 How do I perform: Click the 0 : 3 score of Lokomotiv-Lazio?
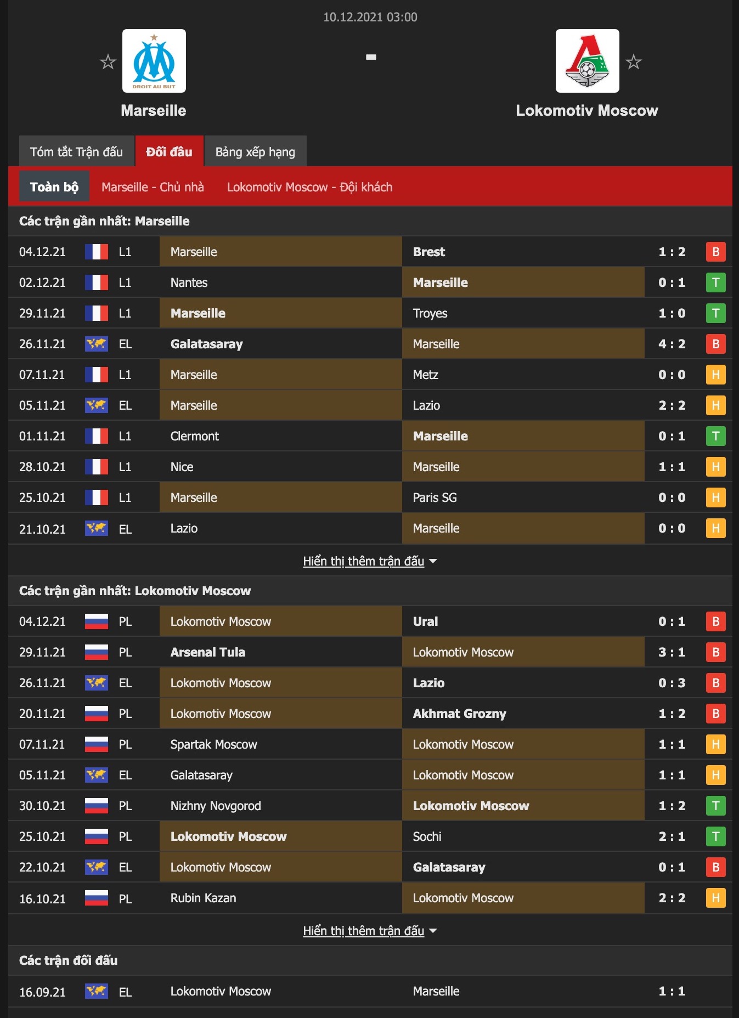(672, 683)
